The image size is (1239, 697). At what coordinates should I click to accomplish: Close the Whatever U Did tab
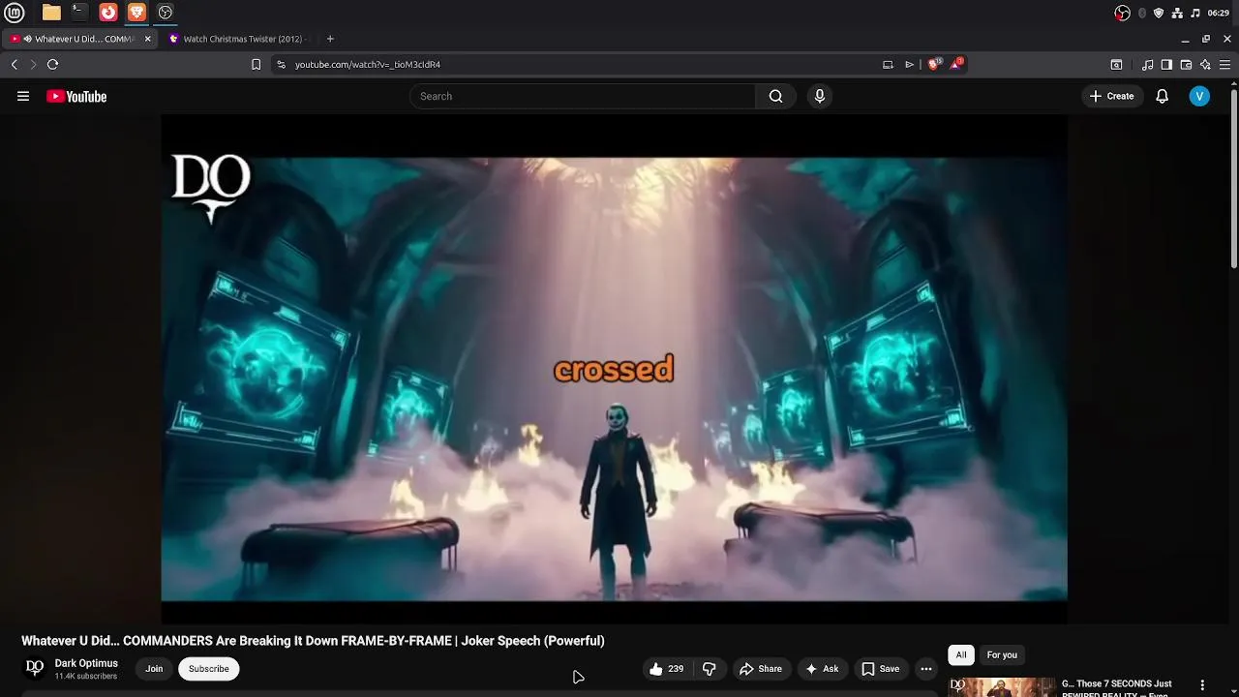(x=147, y=39)
